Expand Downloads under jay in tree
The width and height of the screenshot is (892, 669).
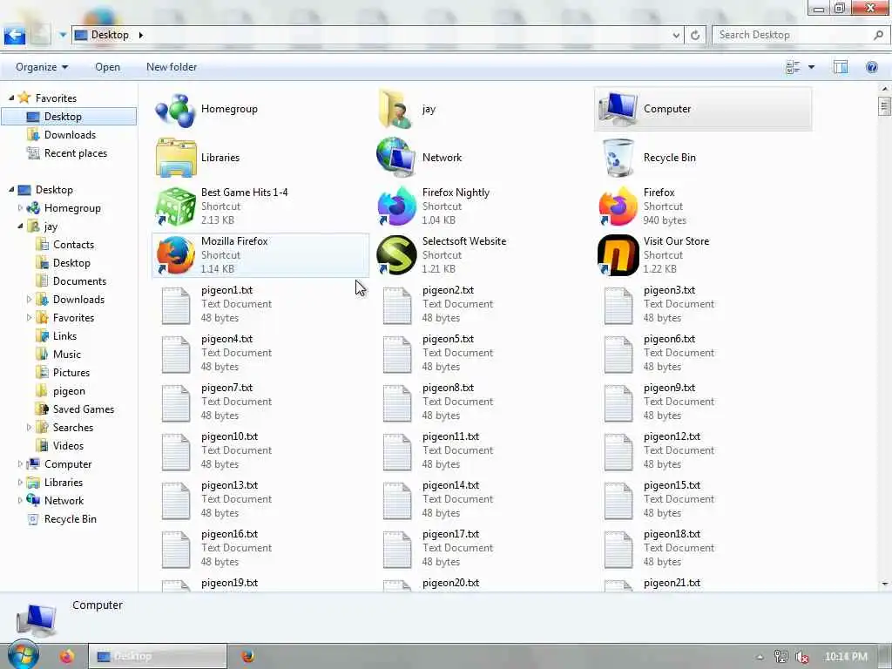tap(30, 300)
